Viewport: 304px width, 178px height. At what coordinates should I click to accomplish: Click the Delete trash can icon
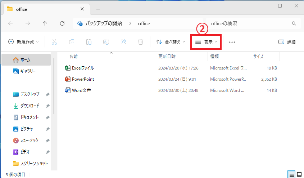pyautogui.click(x=141, y=42)
